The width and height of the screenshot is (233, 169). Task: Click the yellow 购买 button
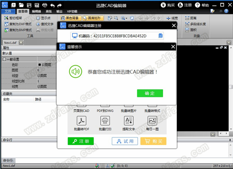(153, 141)
